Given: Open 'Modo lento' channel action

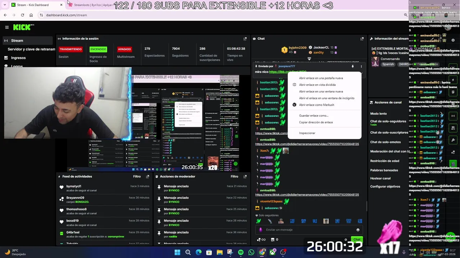Looking at the screenshot, I should point(378,114).
